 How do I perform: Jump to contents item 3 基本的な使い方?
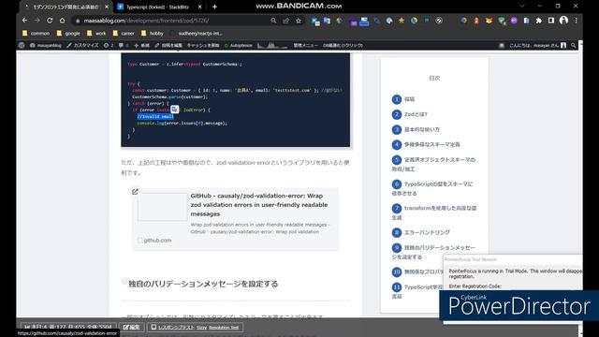[416, 129]
